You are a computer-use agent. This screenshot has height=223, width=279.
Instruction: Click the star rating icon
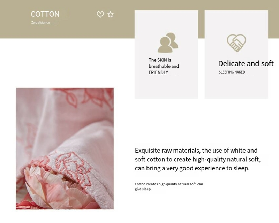tap(111, 14)
